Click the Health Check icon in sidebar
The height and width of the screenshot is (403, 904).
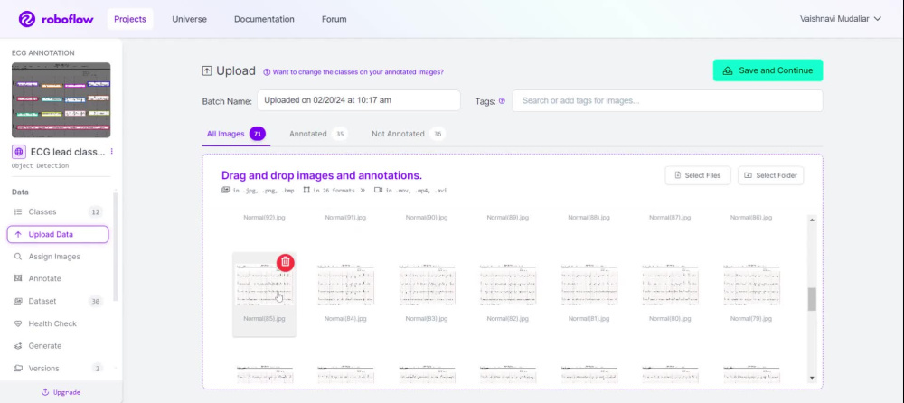[x=18, y=323]
